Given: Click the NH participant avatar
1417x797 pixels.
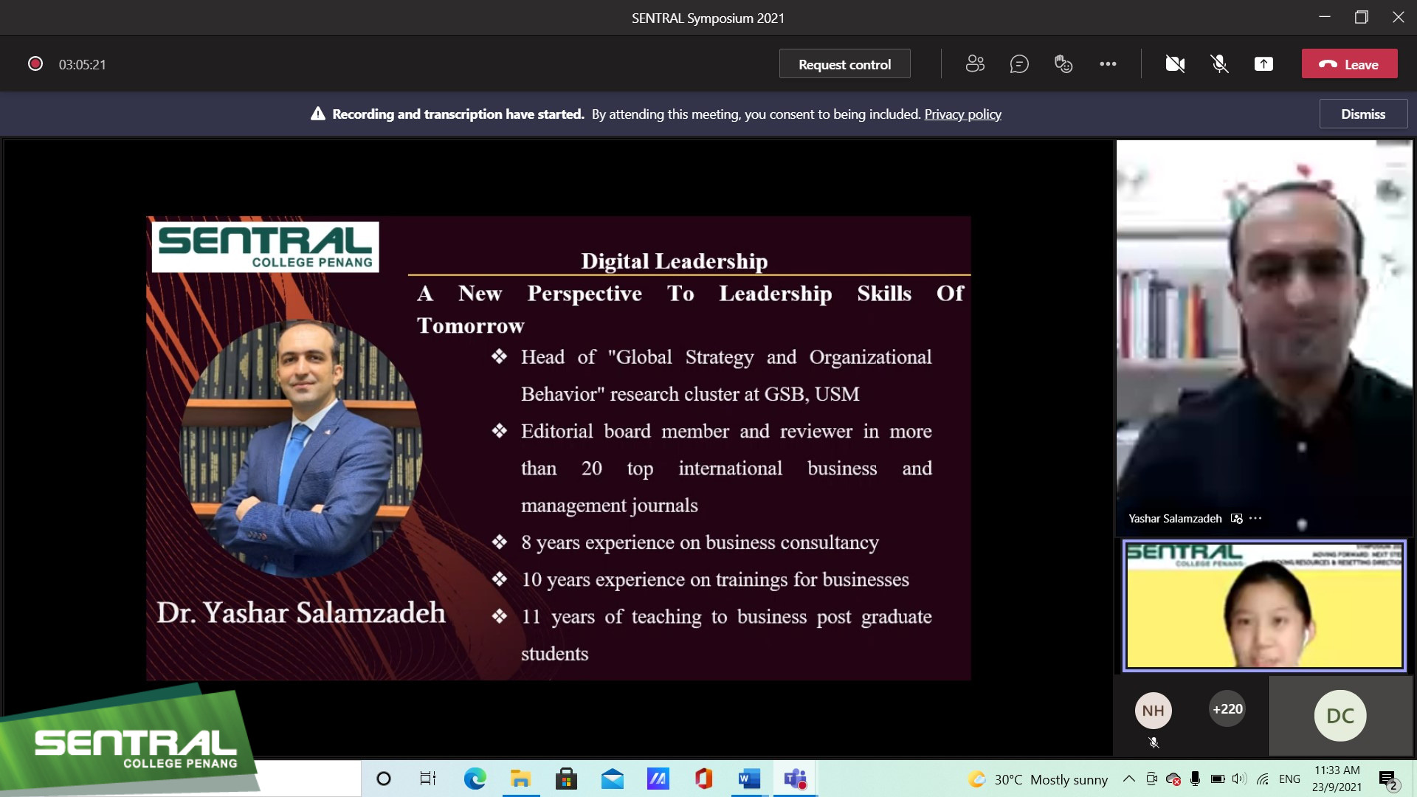Looking at the screenshot, I should point(1153,711).
